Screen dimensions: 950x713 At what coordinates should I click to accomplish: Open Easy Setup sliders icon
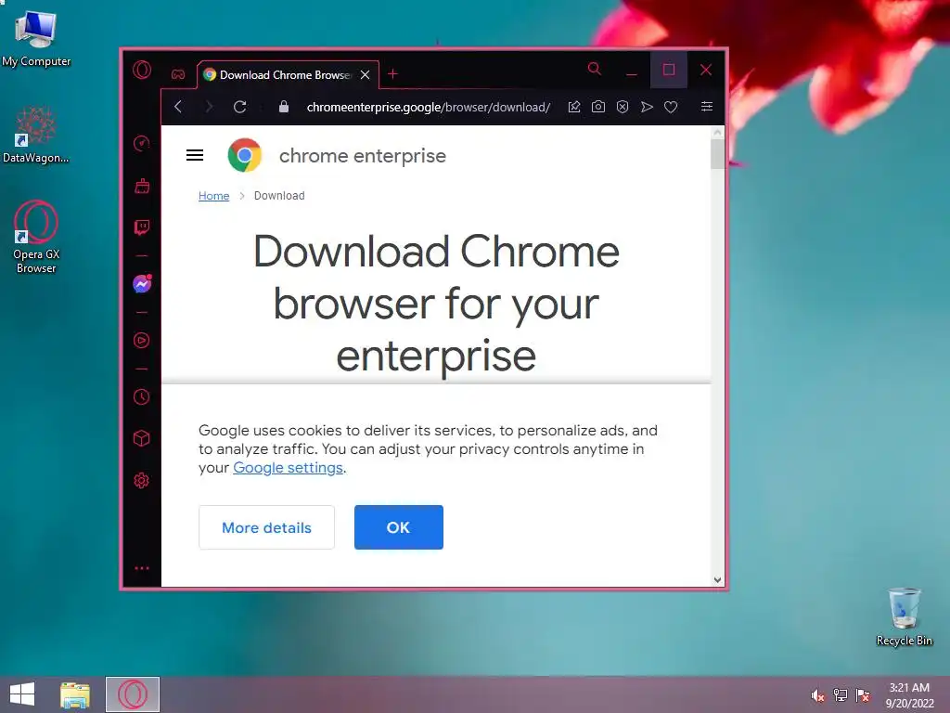[706, 107]
